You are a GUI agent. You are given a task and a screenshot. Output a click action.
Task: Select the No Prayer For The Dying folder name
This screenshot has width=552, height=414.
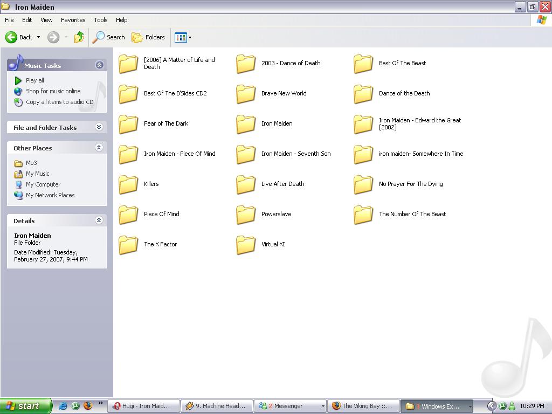point(411,184)
